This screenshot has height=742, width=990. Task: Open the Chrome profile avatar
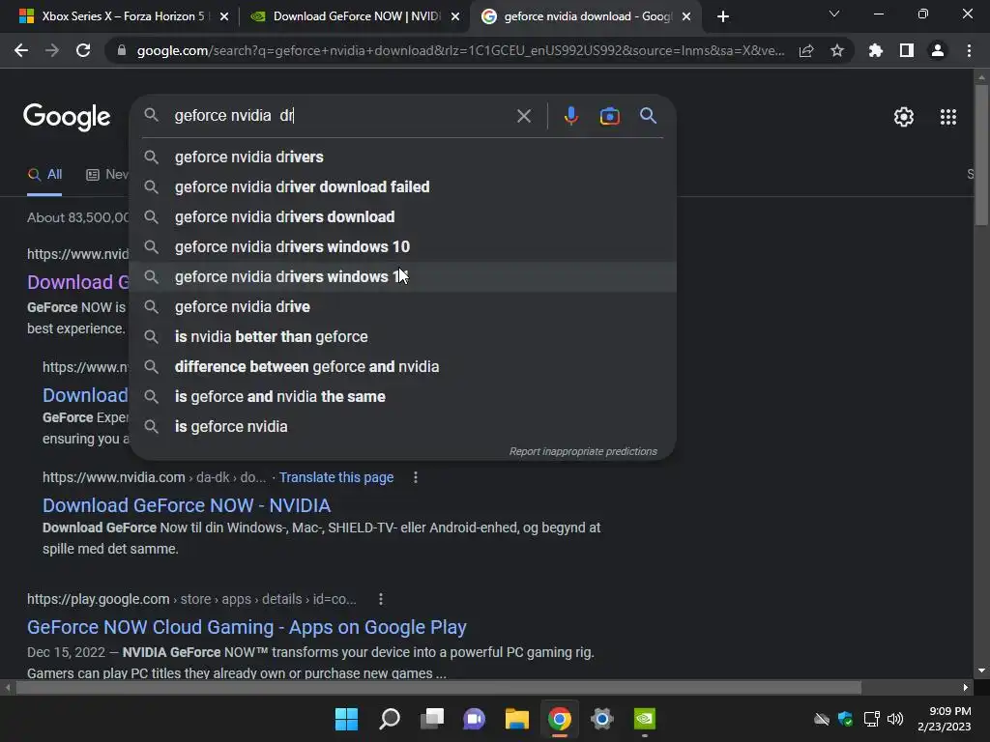[x=938, y=50]
